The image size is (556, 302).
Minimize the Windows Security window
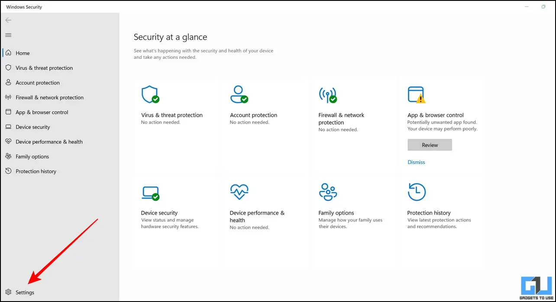[526, 7]
